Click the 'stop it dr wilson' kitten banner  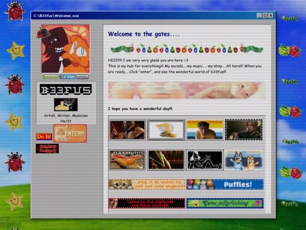pos(147,184)
